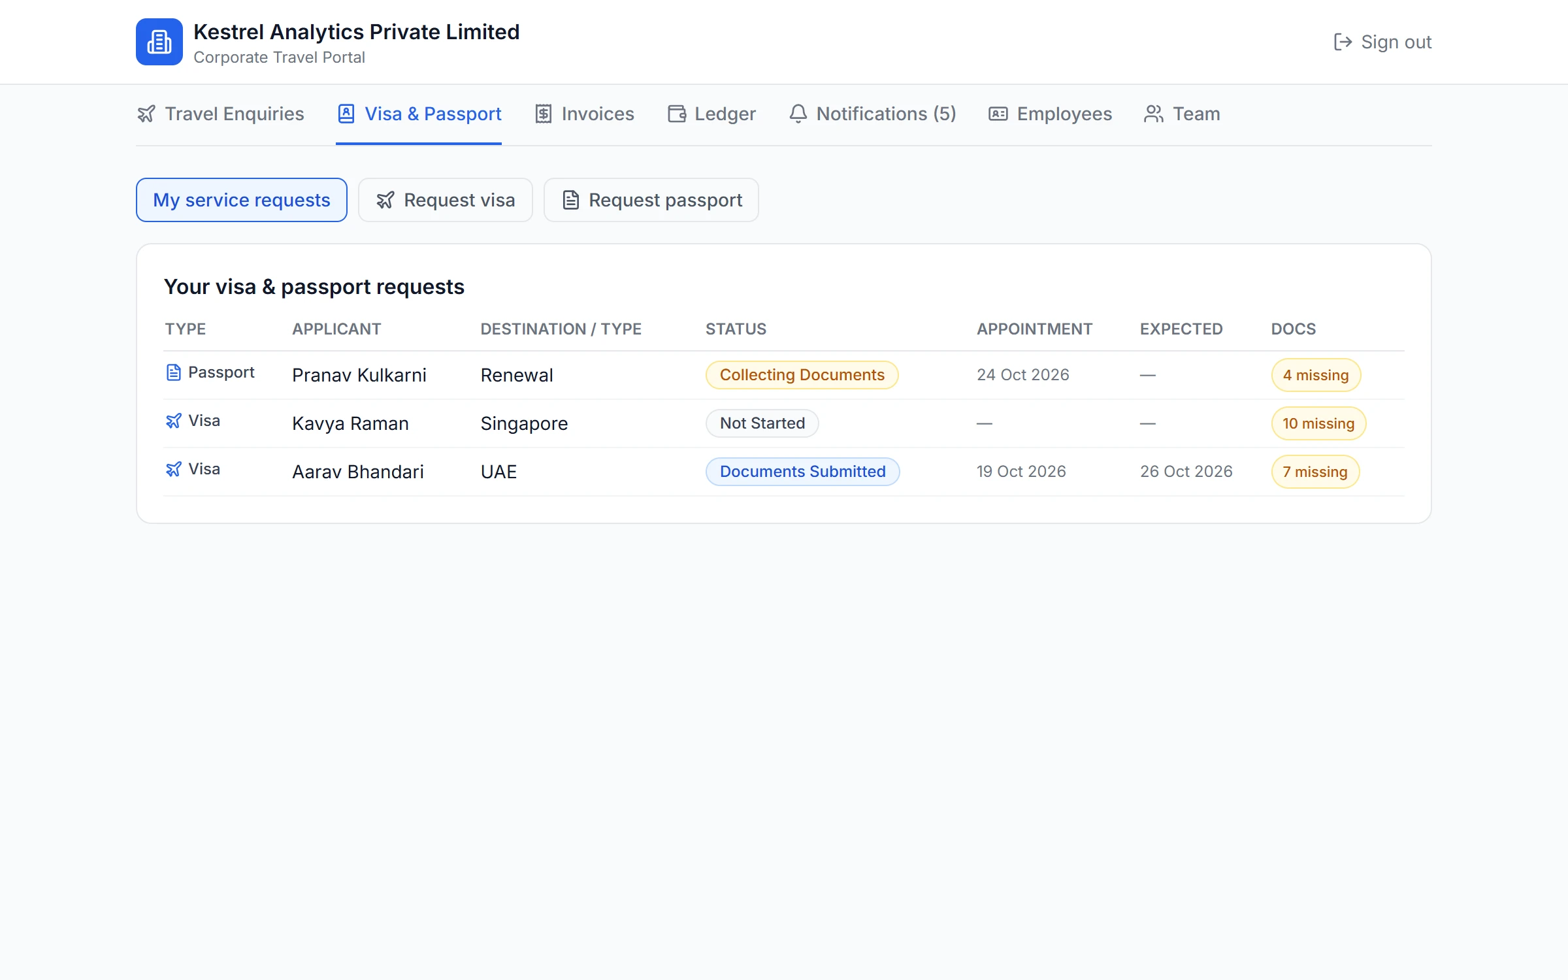This screenshot has height=980, width=1568.
Task: Sign out of the portal
Action: [x=1382, y=42]
